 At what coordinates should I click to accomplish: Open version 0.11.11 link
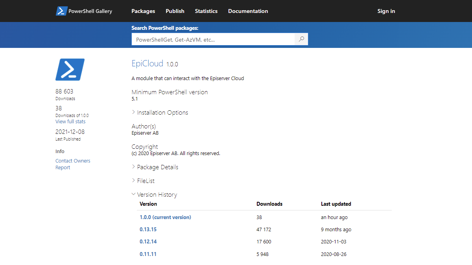click(x=148, y=254)
